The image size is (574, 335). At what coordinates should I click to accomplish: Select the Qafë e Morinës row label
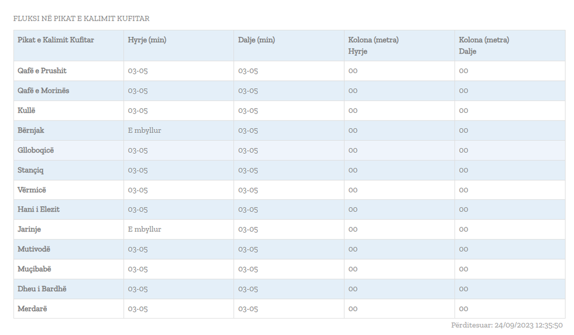pos(43,91)
